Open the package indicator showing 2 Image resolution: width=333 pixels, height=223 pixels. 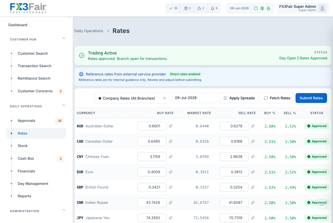(x=187, y=8)
